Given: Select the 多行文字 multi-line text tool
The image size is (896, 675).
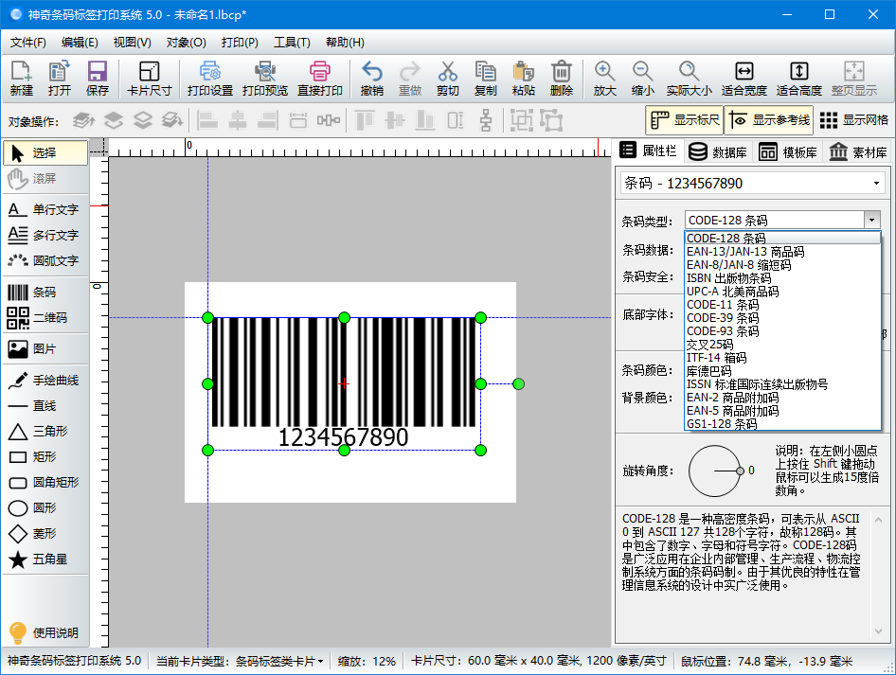Looking at the screenshot, I should point(45,235).
